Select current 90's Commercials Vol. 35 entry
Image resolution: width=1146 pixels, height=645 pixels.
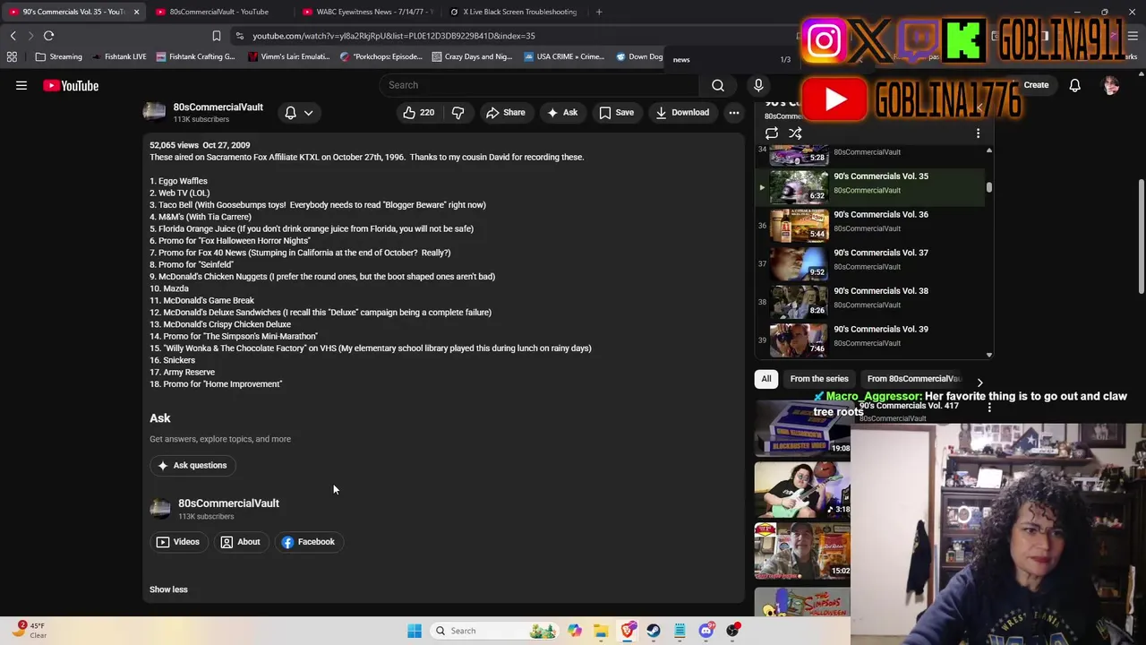869,186
